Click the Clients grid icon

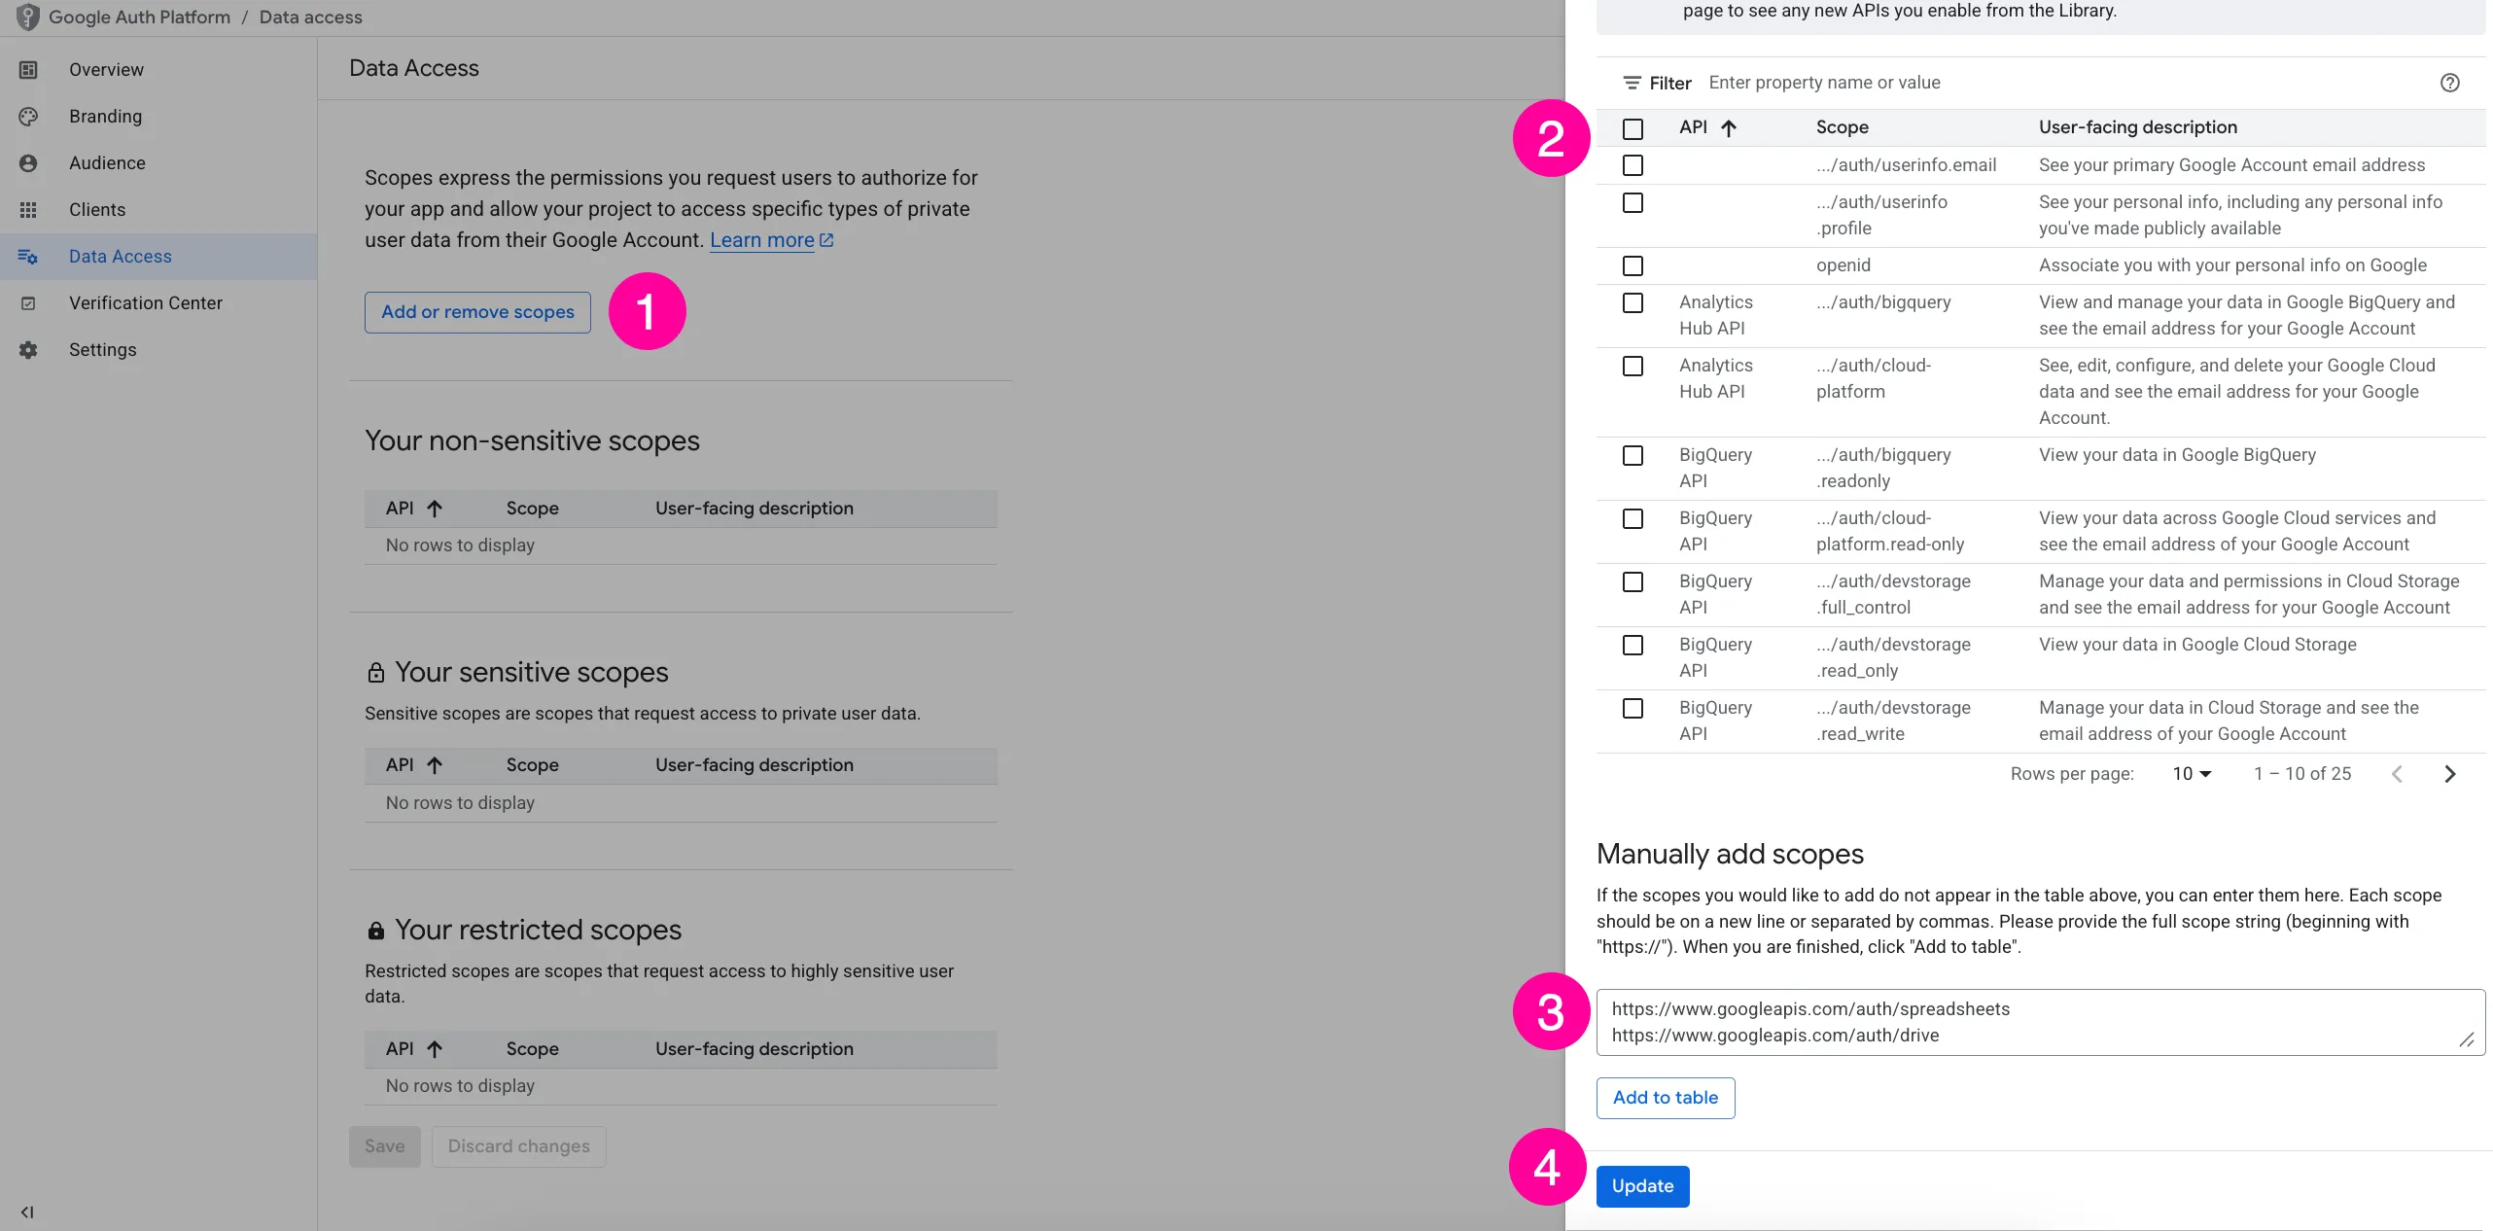point(28,210)
